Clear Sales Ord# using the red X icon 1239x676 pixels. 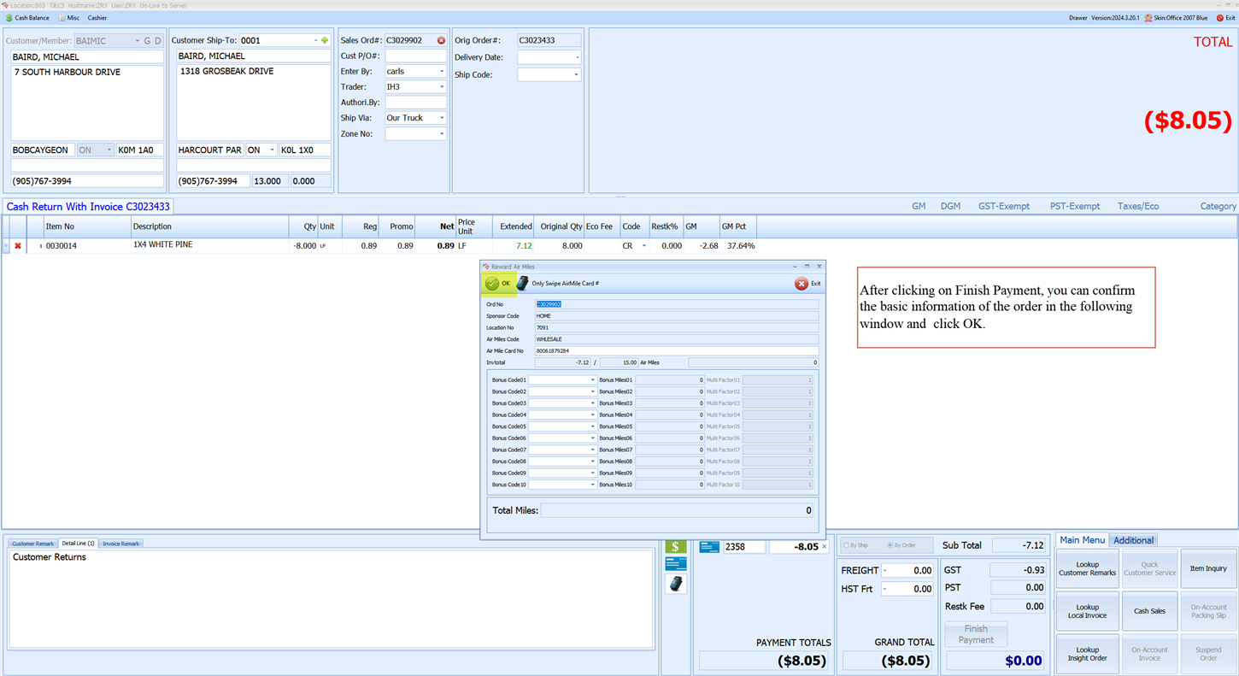439,39
